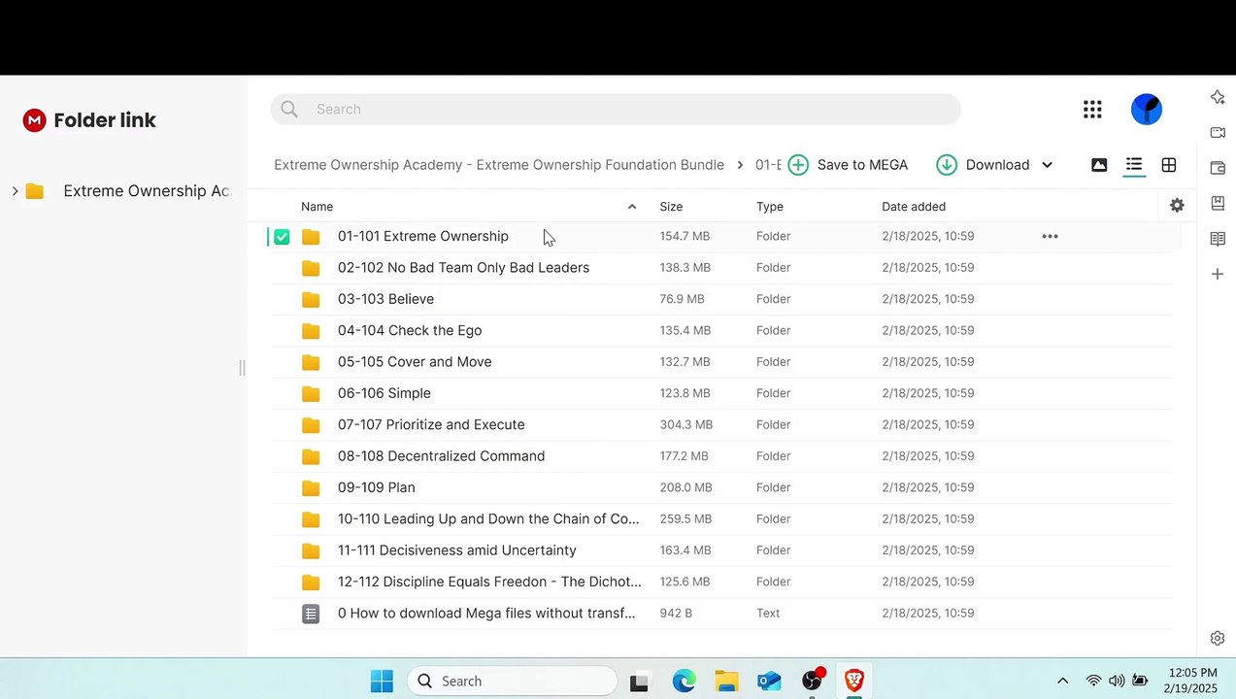Click the Save to MEGA plus icon
Viewport: 1236px width, 699px height.
[798, 165]
